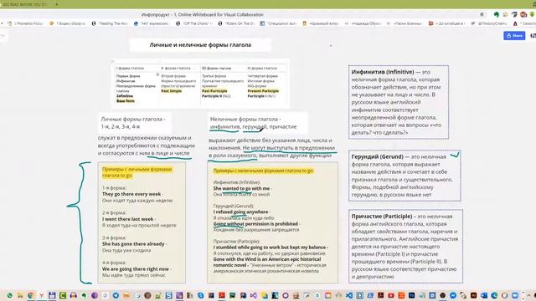Open Photoshop icon in the taskbar
Viewport: 536px width, 301px height.
click(x=411, y=295)
